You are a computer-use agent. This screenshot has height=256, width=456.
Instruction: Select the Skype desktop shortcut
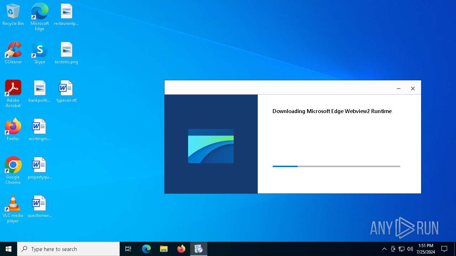point(40,53)
